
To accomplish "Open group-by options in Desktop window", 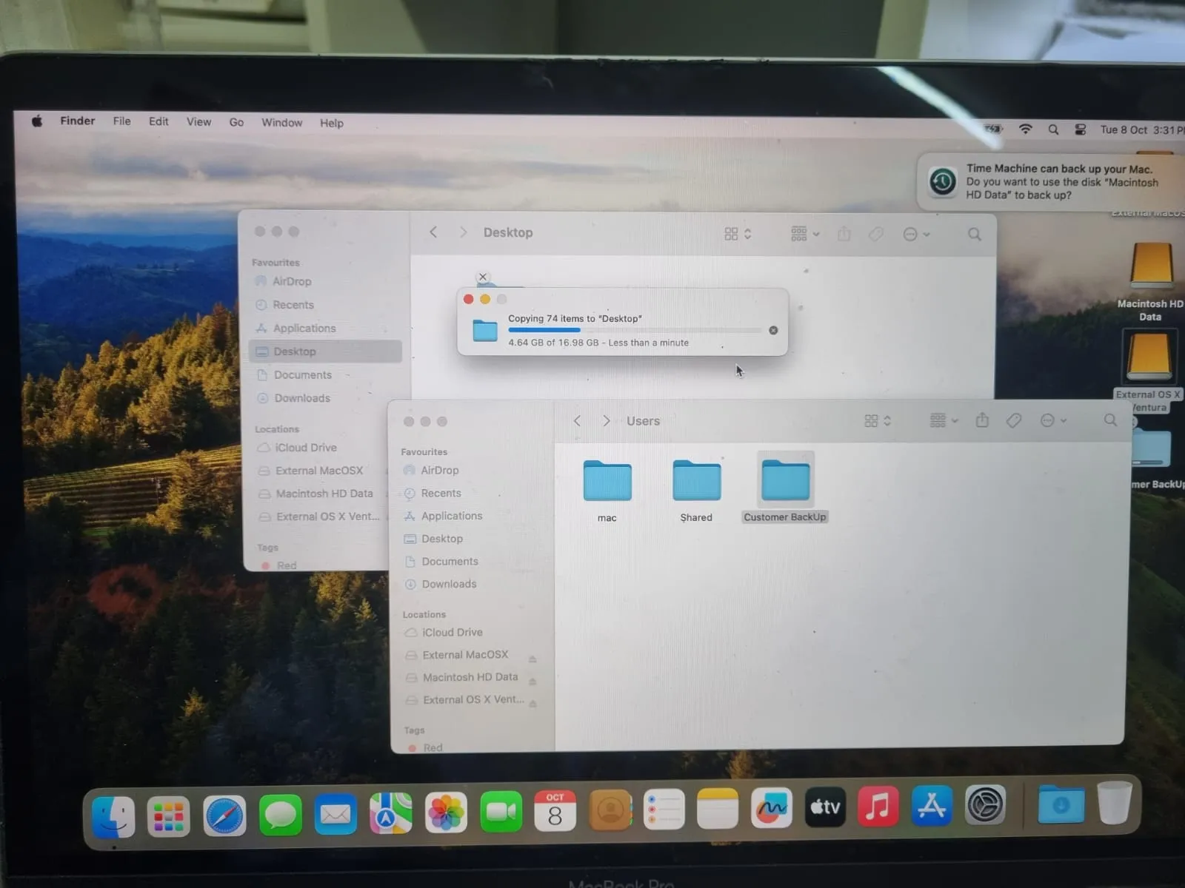I will tap(805, 234).
